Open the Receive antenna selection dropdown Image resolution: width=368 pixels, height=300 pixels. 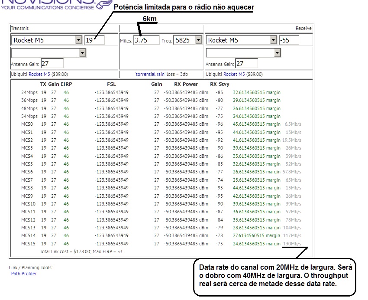[x=243, y=53]
